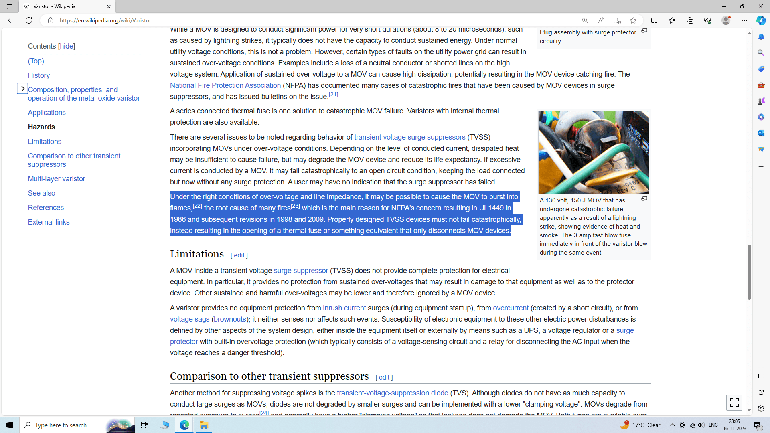Click the address bar URL

coord(105,20)
